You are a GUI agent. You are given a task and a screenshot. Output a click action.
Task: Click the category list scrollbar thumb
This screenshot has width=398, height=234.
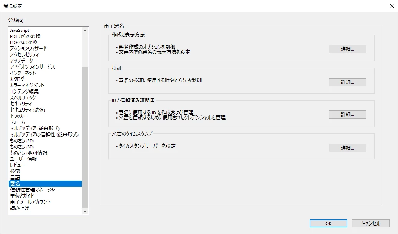85,137
